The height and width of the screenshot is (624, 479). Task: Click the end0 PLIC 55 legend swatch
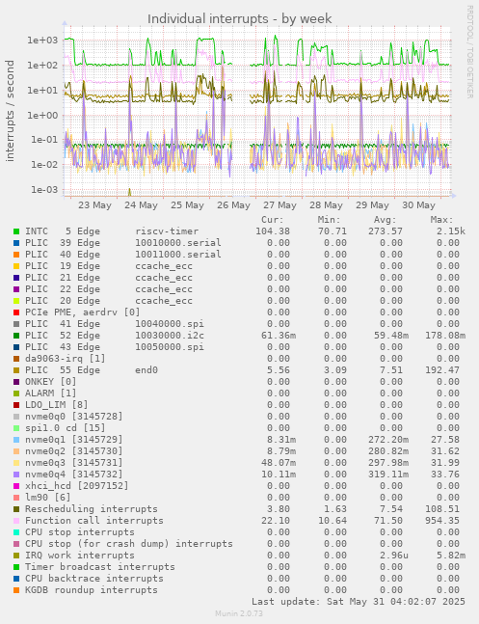pyautogui.click(x=16, y=370)
